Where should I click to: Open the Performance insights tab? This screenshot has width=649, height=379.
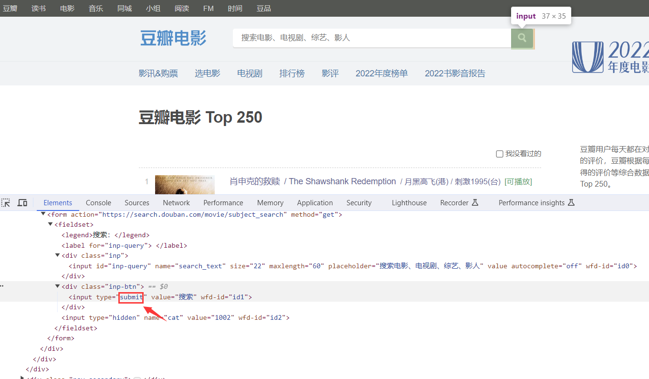pyautogui.click(x=536, y=203)
